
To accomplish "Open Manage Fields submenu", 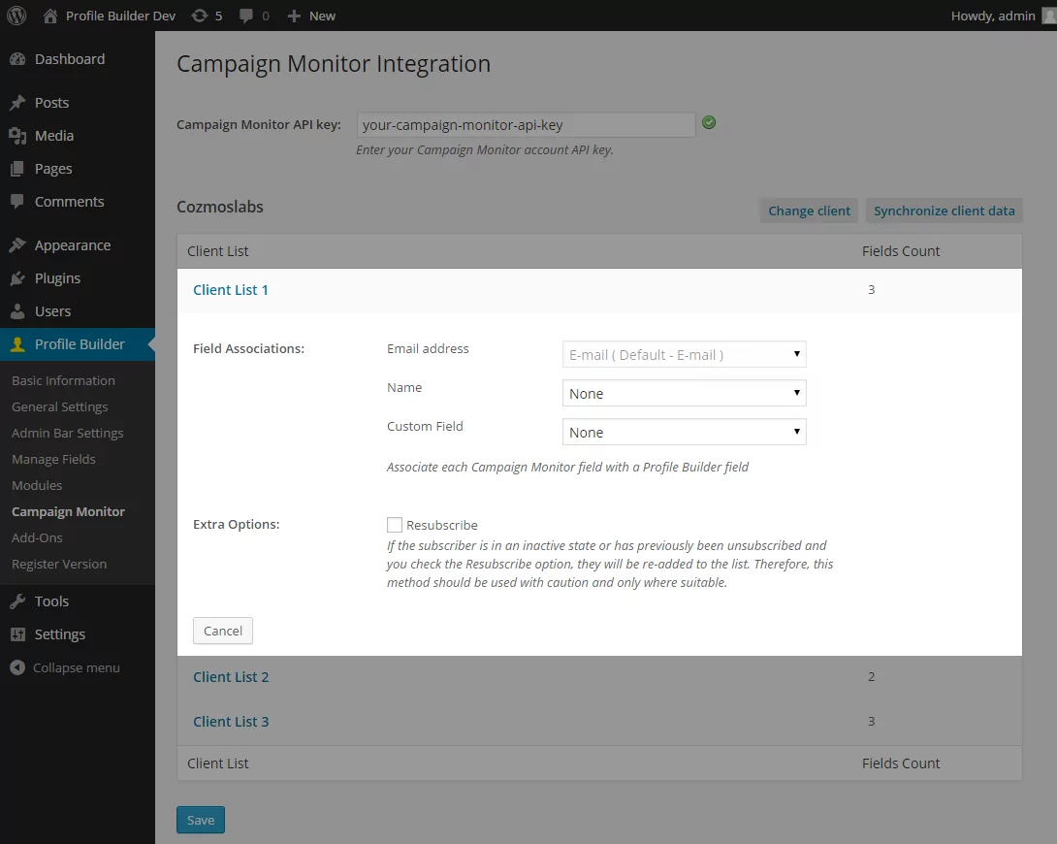I will click(x=53, y=460).
